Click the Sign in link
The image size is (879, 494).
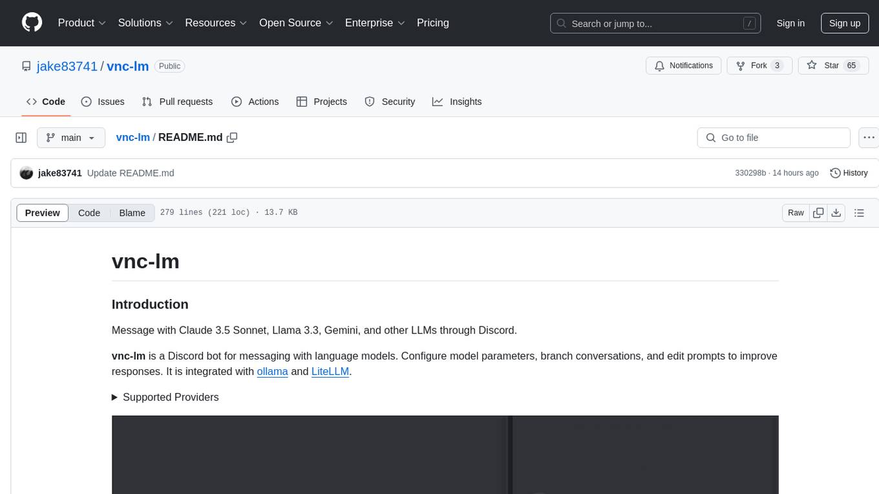pyautogui.click(x=790, y=23)
